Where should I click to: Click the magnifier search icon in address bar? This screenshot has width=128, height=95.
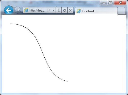(48, 10)
